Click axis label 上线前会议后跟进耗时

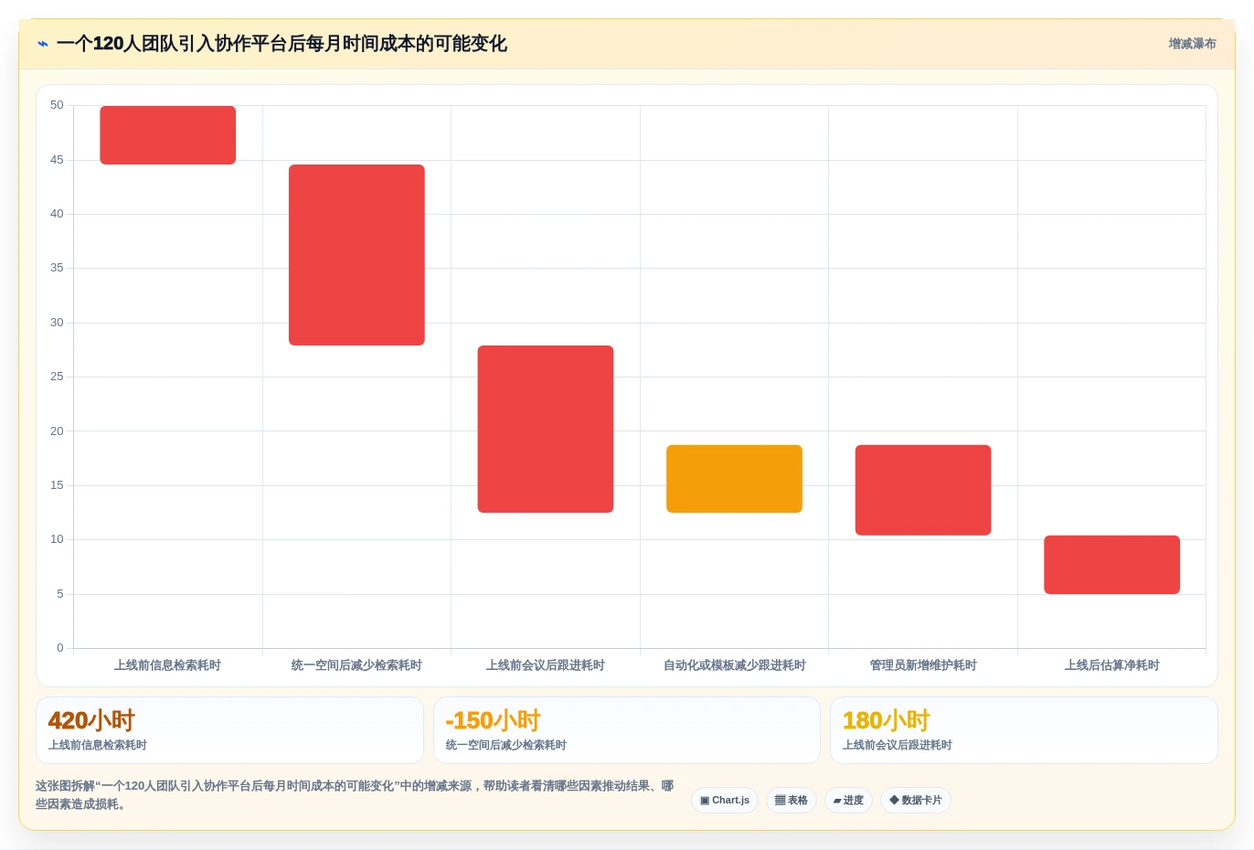click(546, 665)
